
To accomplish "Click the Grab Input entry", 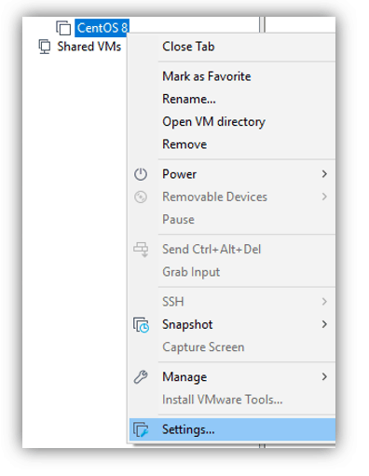I will point(232,272).
